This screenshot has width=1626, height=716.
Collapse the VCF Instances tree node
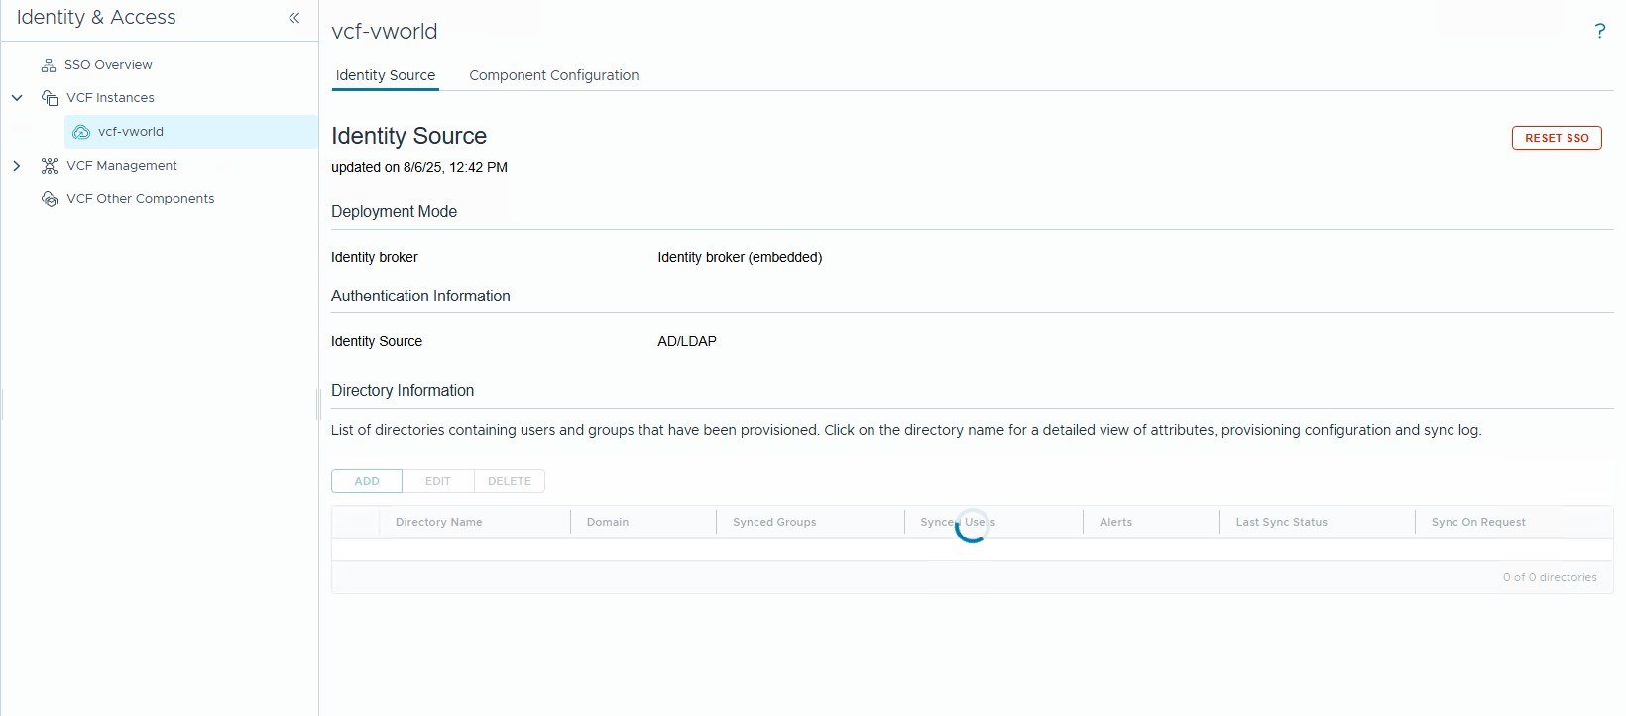pyautogui.click(x=17, y=98)
